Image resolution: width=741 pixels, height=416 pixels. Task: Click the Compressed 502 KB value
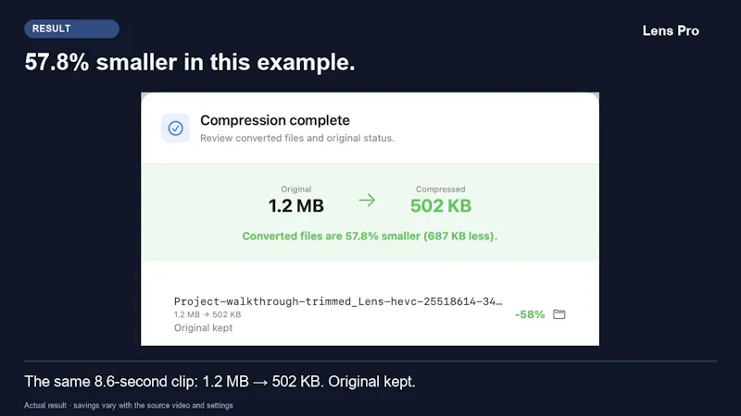[x=441, y=206]
